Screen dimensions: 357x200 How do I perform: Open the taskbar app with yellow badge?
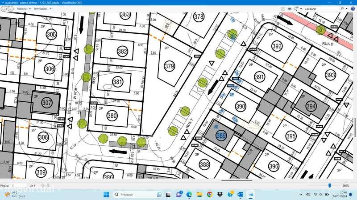click(230, 194)
